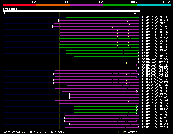The height and width of the screenshot is (134, 173).
Task: Click the green alignment bar of UniRef100_C5XA39
Action: 106,56
